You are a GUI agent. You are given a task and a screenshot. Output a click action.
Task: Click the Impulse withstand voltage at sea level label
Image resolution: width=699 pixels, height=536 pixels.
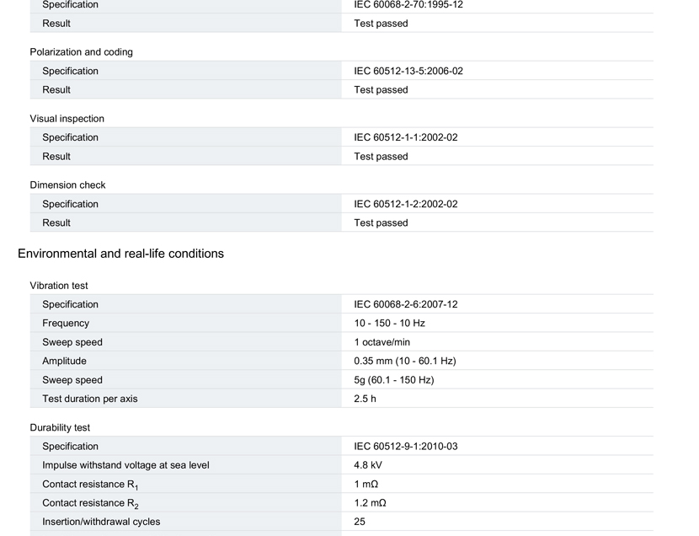[125, 465]
